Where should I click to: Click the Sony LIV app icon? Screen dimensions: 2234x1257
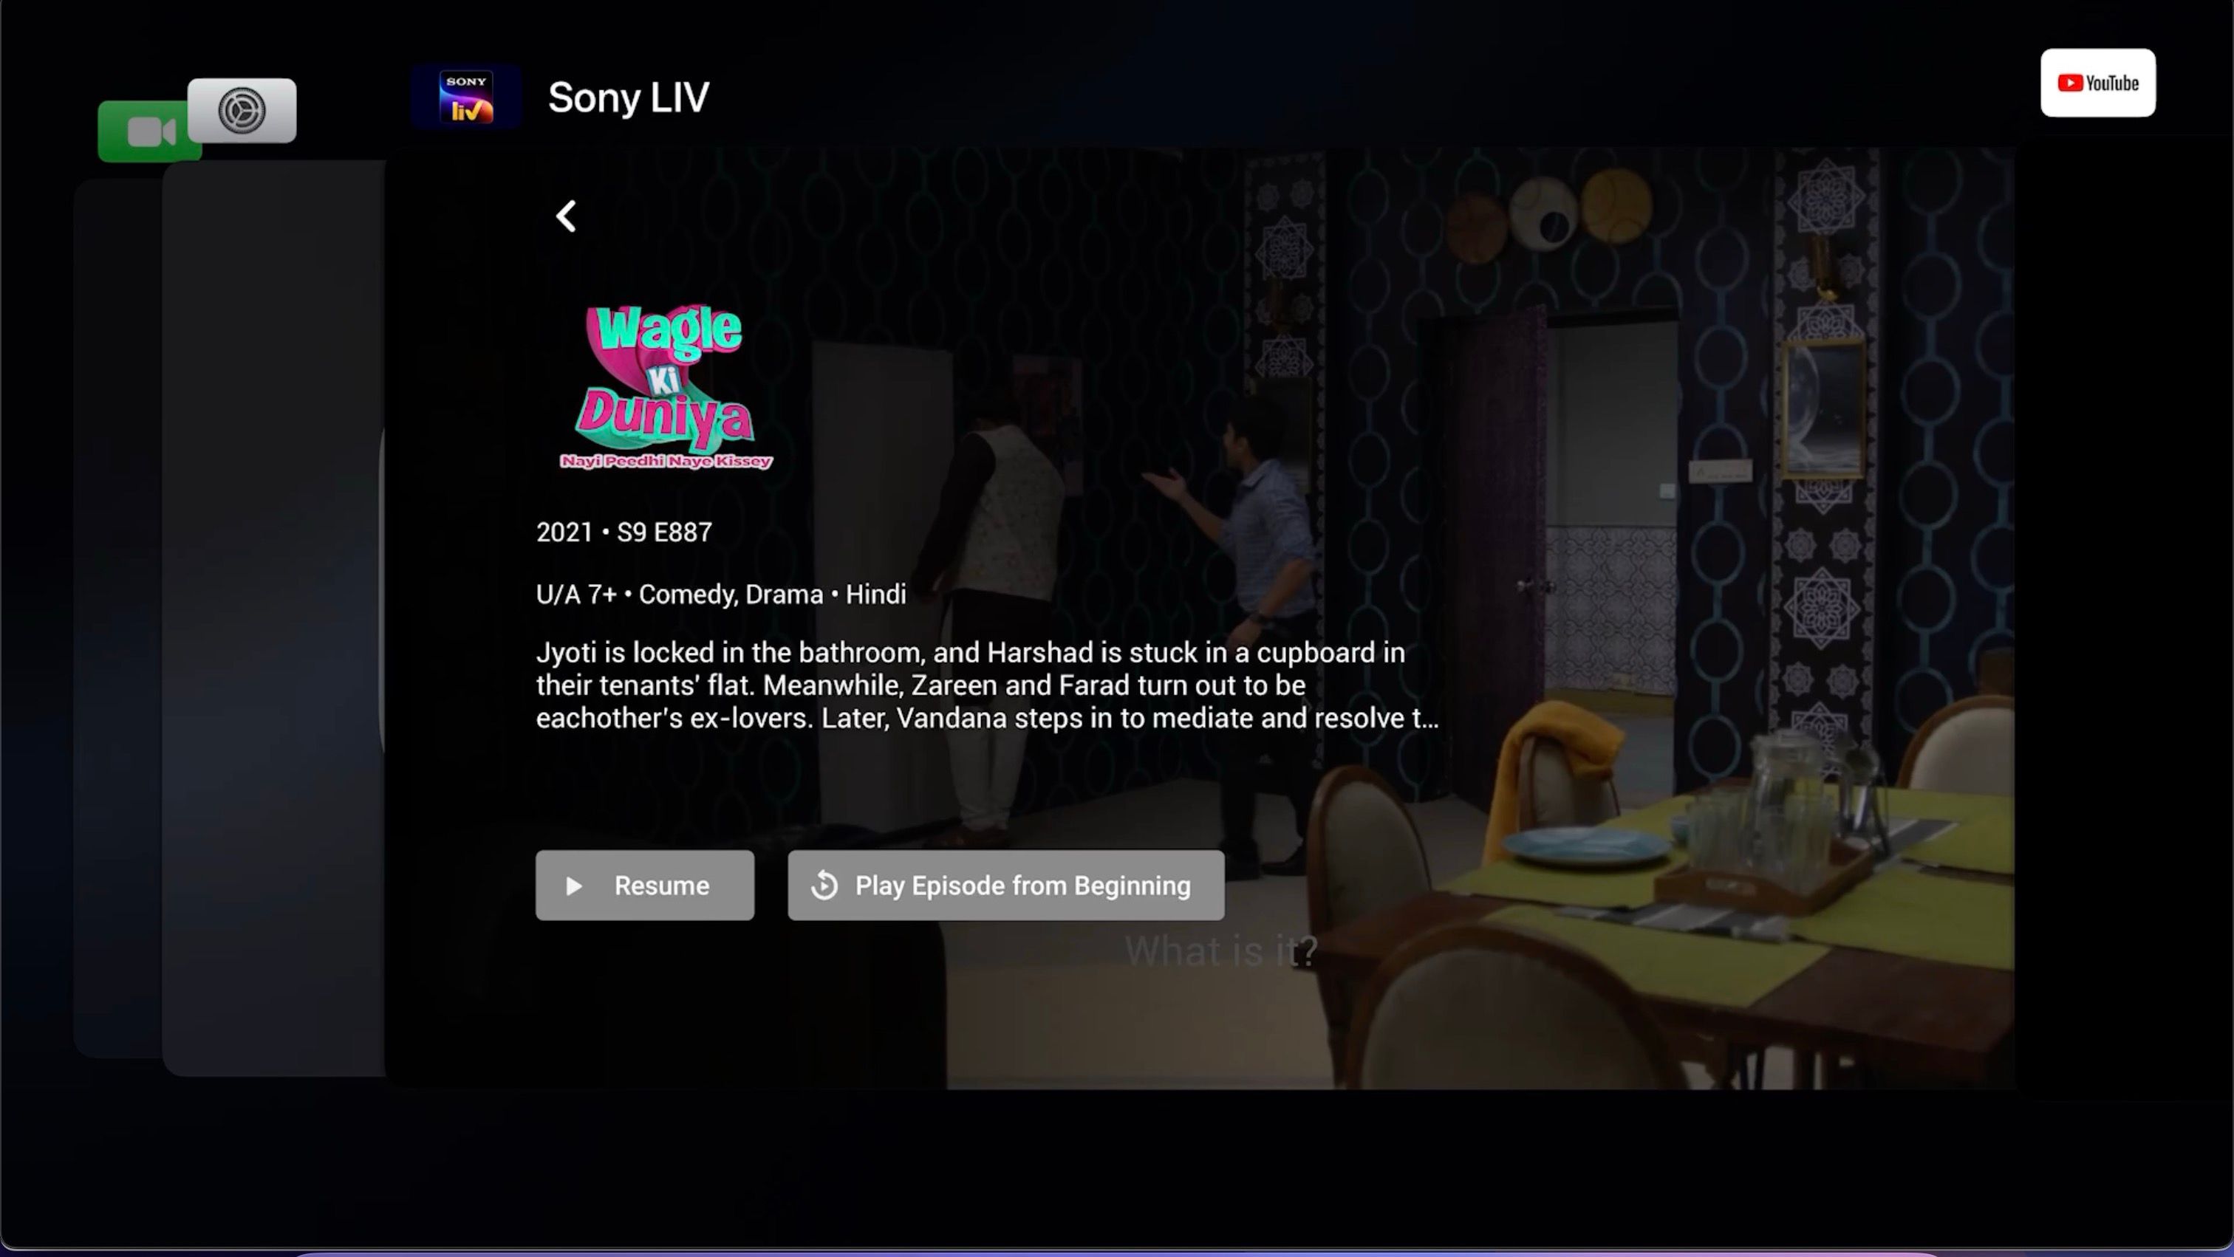click(468, 97)
